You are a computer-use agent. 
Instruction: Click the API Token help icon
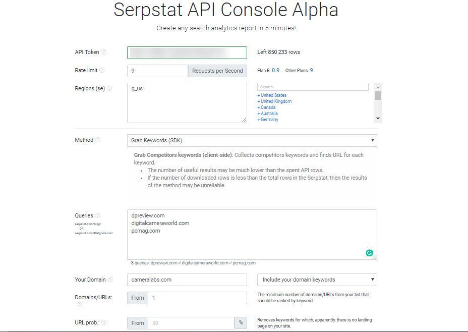pyautogui.click(x=103, y=52)
